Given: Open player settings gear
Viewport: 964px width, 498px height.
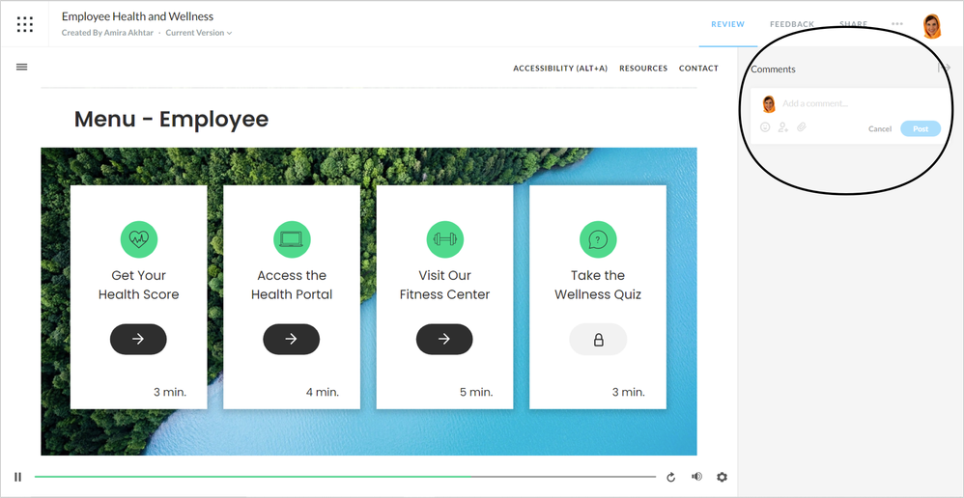Looking at the screenshot, I should tap(722, 477).
